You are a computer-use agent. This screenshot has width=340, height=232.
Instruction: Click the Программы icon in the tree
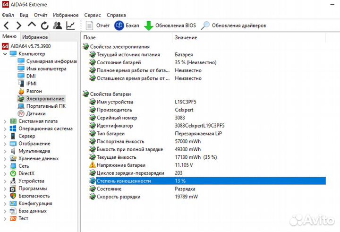point(13,189)
